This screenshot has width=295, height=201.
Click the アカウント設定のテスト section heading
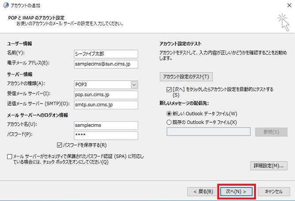[180, 44]
